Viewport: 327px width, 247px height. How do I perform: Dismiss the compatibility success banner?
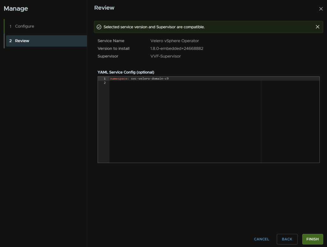pyautogui.click(x=317, y=27)
